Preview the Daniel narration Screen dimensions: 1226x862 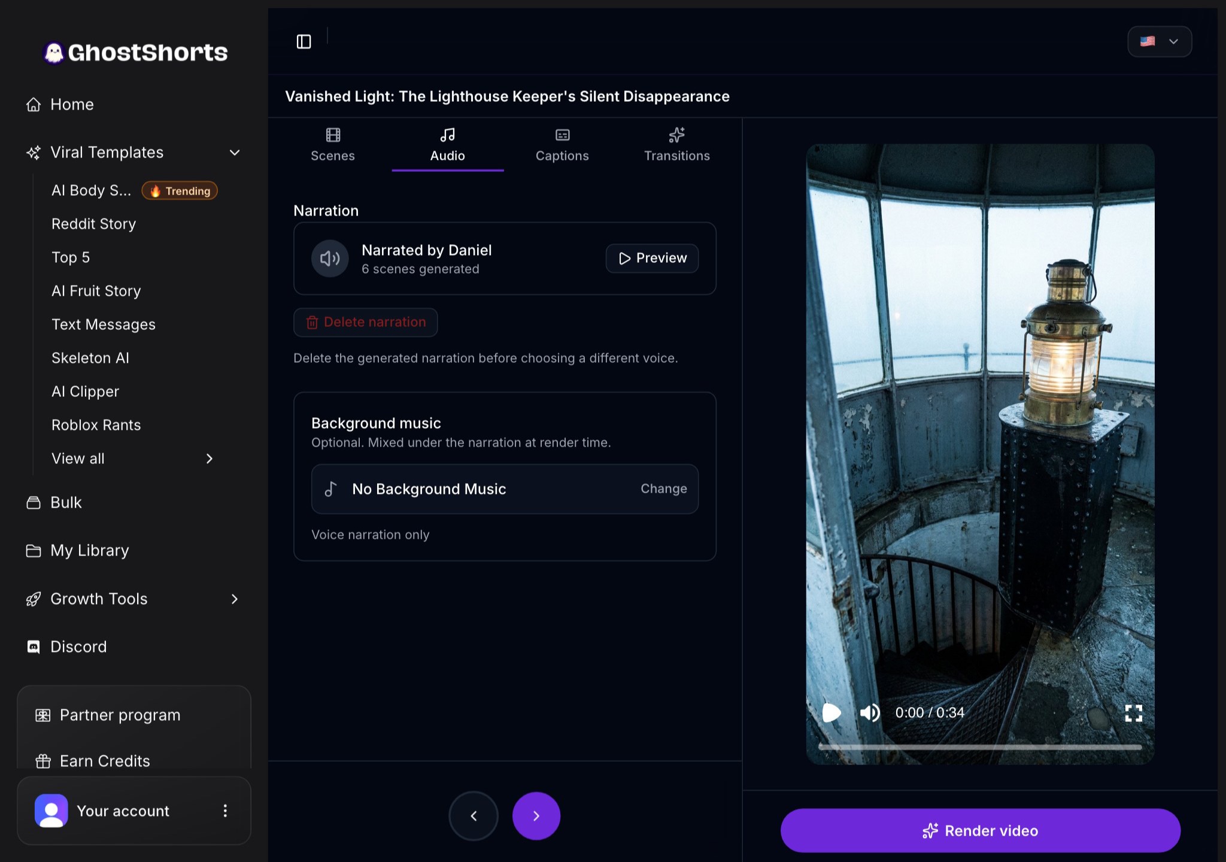pos(652,258)
